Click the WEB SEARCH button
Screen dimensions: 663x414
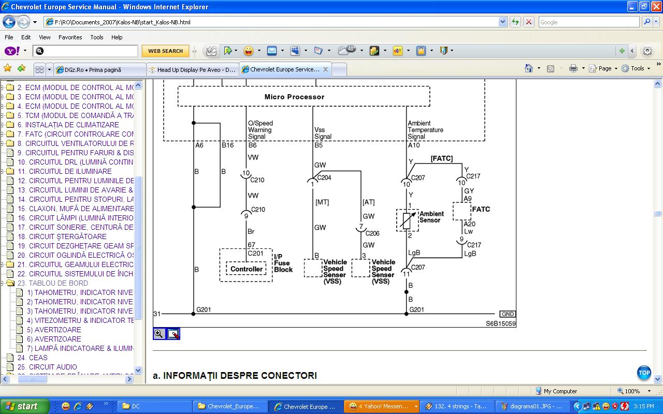tap(165, 51)
